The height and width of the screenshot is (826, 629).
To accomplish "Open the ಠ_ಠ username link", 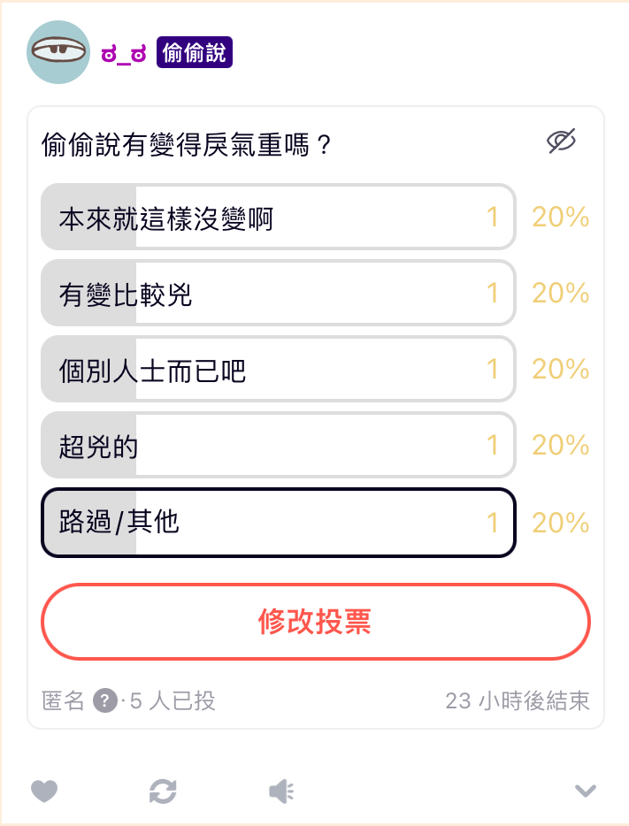I will click(x=124, y=54).
